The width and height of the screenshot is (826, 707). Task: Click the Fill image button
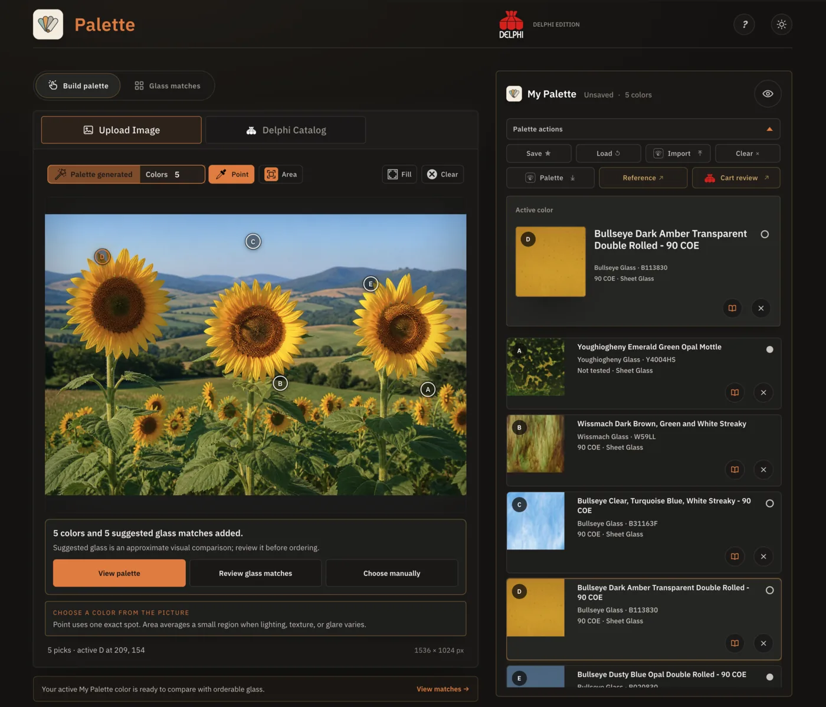(400, 174)
